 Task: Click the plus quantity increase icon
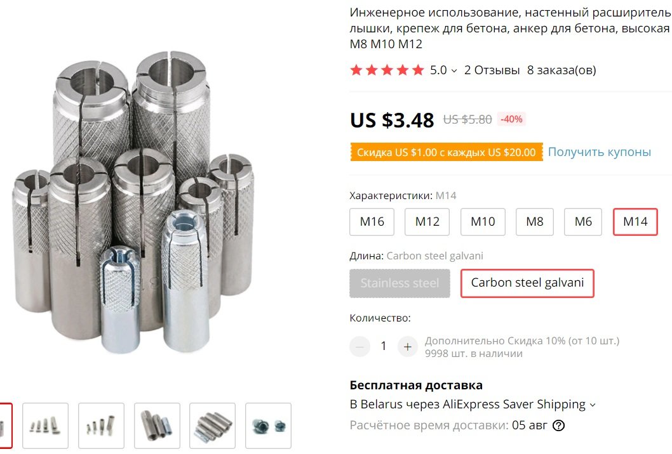tap(407, 347)
